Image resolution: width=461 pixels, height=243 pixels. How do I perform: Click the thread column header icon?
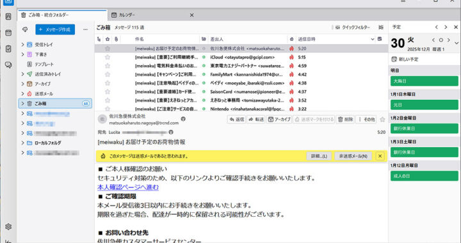(x=99, y=39)
